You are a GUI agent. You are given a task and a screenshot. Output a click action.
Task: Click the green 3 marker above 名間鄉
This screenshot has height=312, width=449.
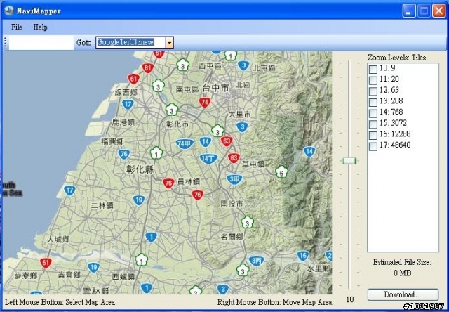[x=247, y=223]
